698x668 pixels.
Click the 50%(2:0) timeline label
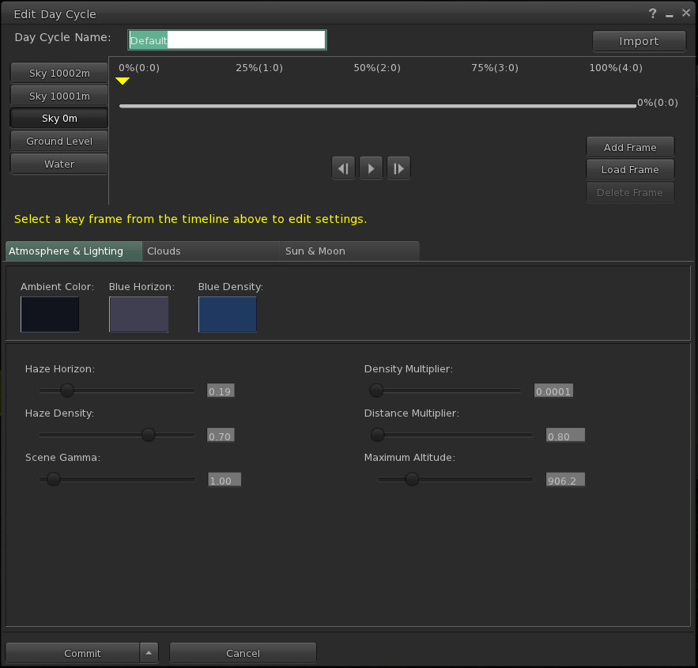click(x=377, y=68)
